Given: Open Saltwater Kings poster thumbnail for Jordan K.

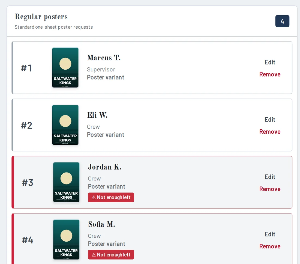Looking at the screenshot, I should [66, 182].
